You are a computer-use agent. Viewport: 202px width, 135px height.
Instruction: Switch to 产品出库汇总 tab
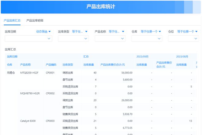pos(12,20)
